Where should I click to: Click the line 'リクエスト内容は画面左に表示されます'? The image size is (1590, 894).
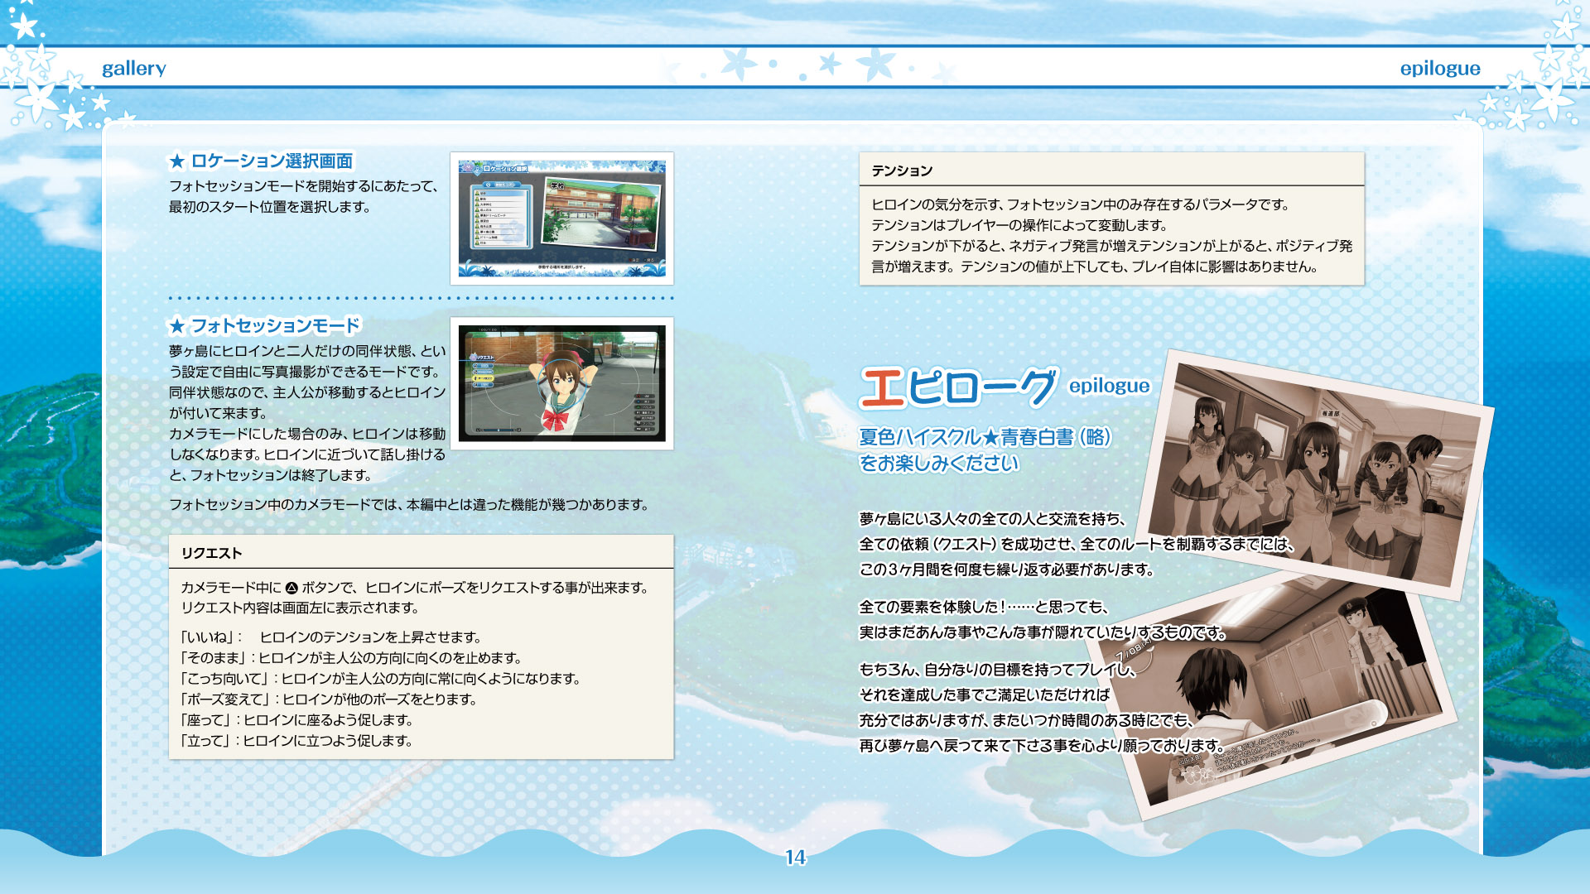[301, 608]
